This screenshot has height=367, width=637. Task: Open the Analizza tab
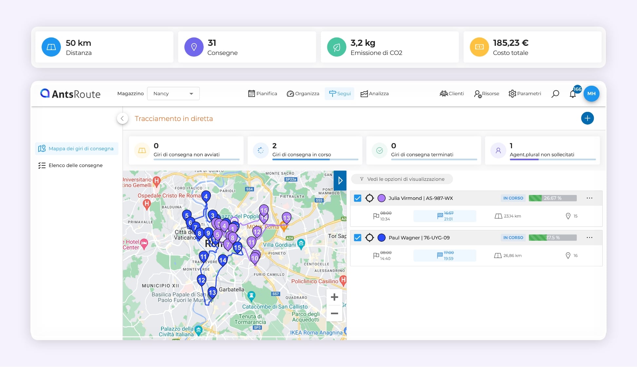(x=374, y=94)
